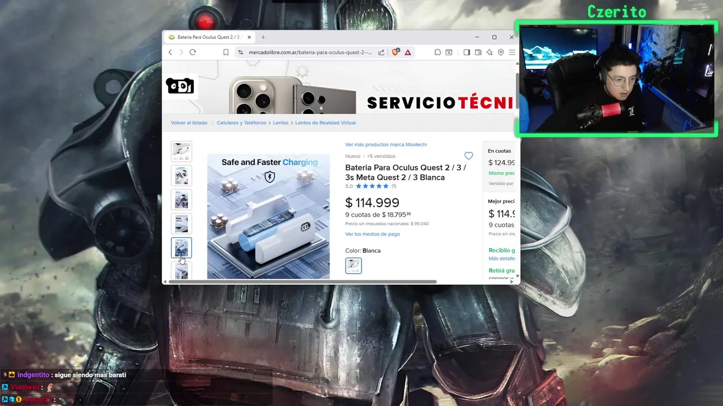Open the Lentes breadcrumb link

[281, 123]
